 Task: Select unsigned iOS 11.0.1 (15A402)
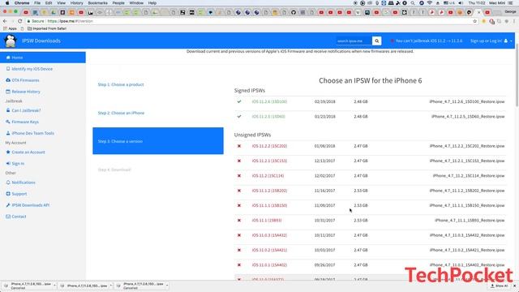269,265
